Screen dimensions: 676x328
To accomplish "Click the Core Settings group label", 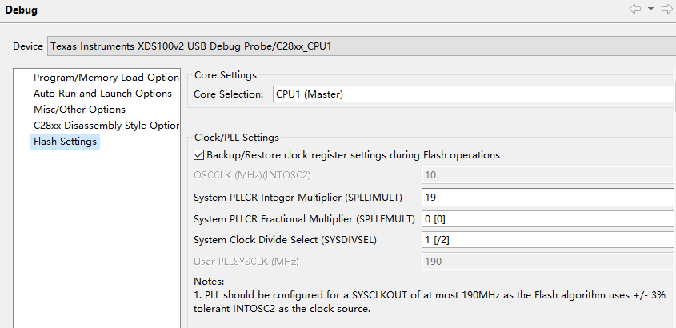I will coord(226,75).
